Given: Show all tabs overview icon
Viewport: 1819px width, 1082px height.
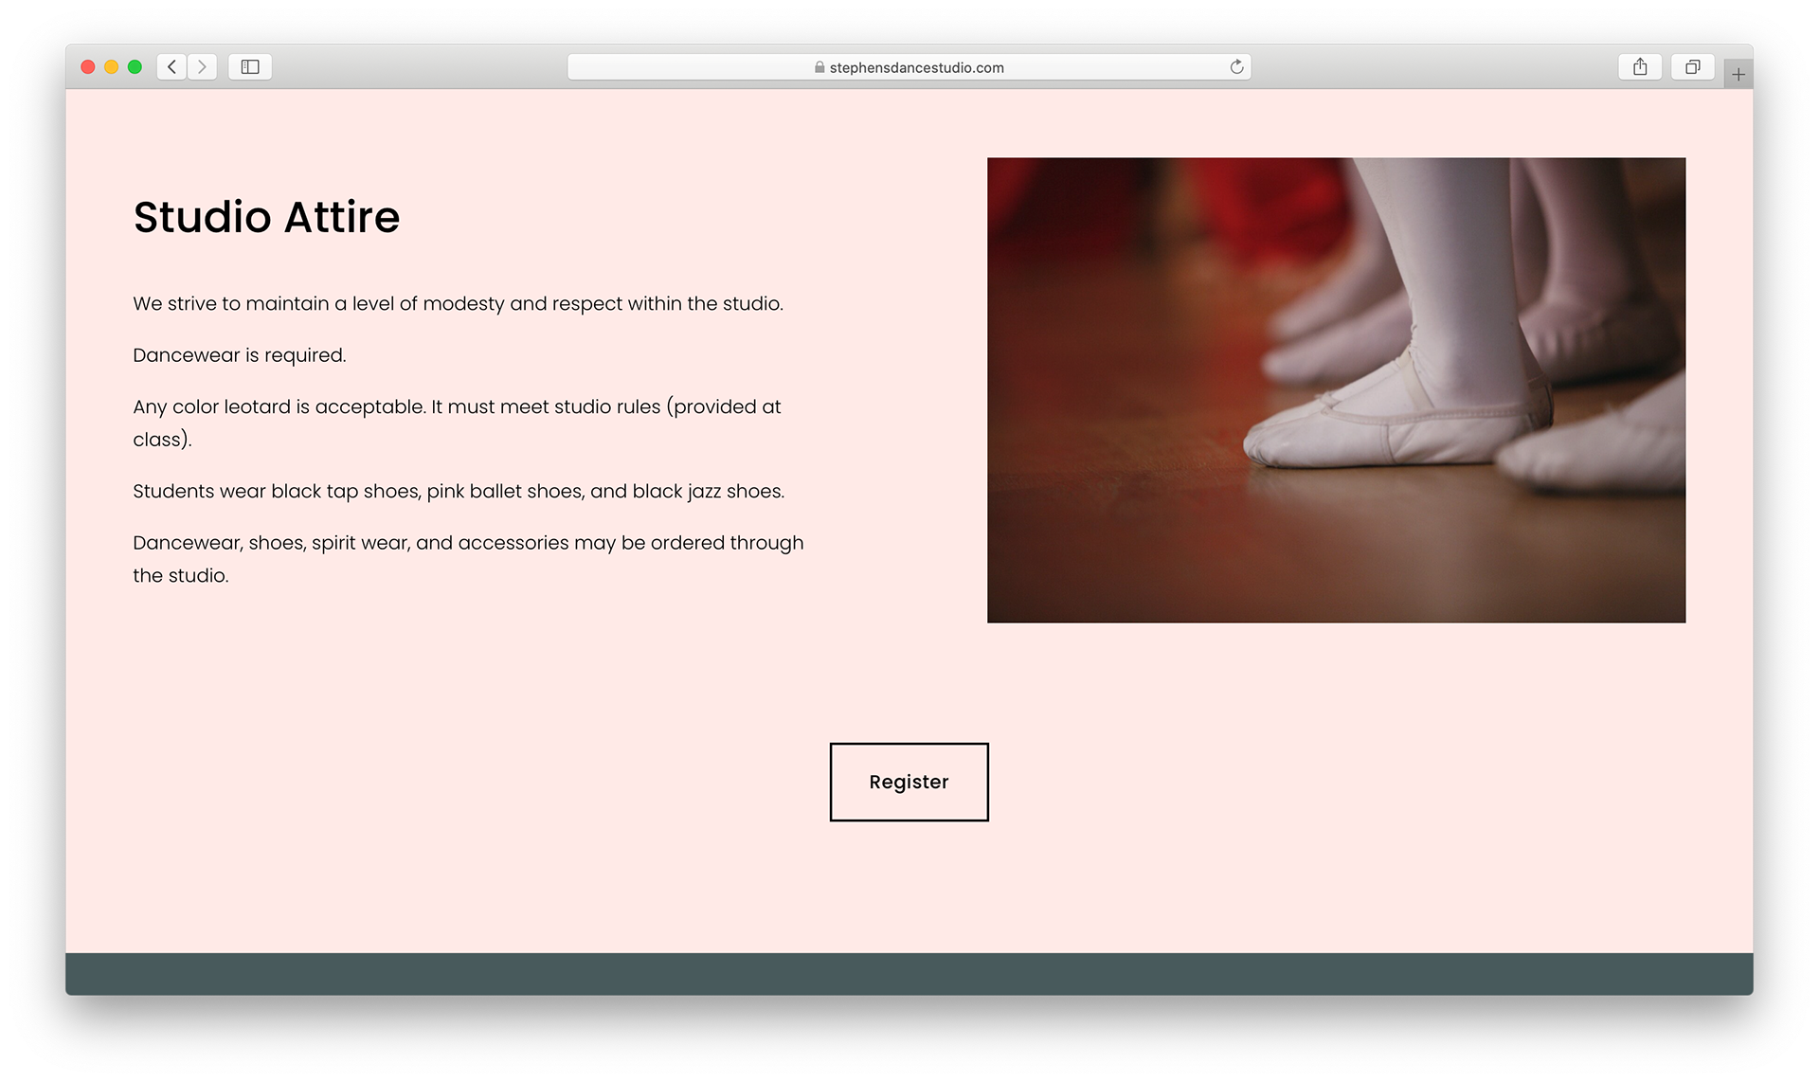Looking at the screenshot, I should click(x=1692, y=67).
